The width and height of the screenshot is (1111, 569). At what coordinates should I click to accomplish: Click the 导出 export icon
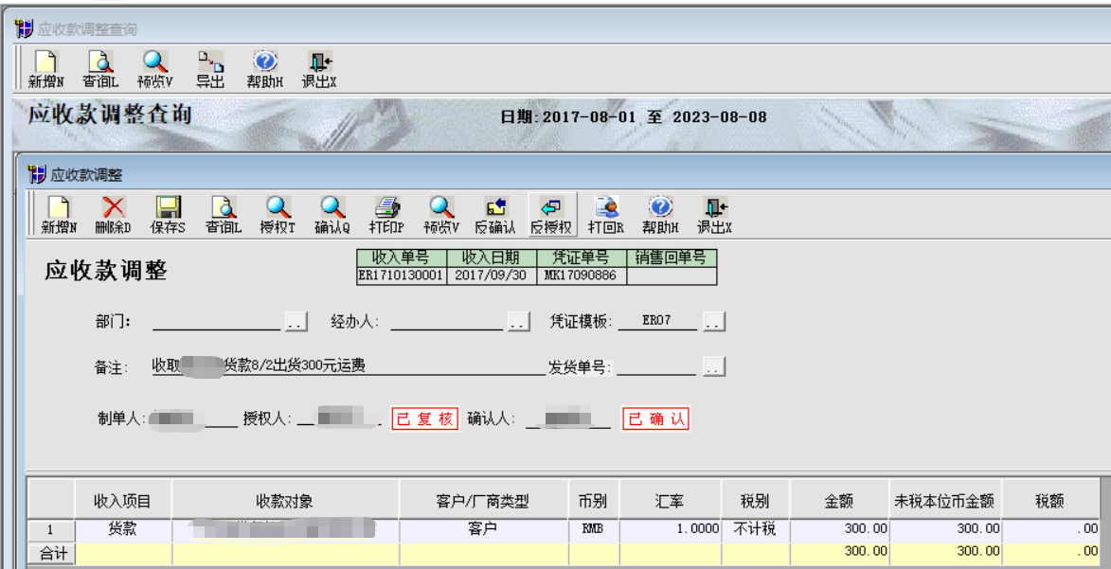(210, 69)
